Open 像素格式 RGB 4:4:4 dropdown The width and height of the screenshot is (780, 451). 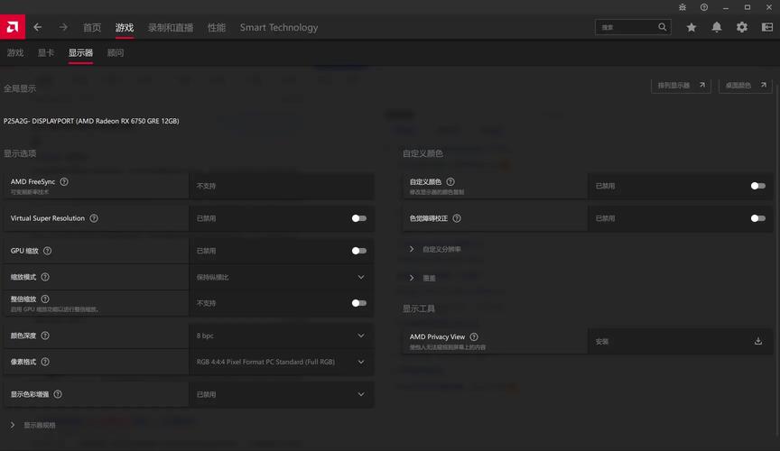click(282, 362)
